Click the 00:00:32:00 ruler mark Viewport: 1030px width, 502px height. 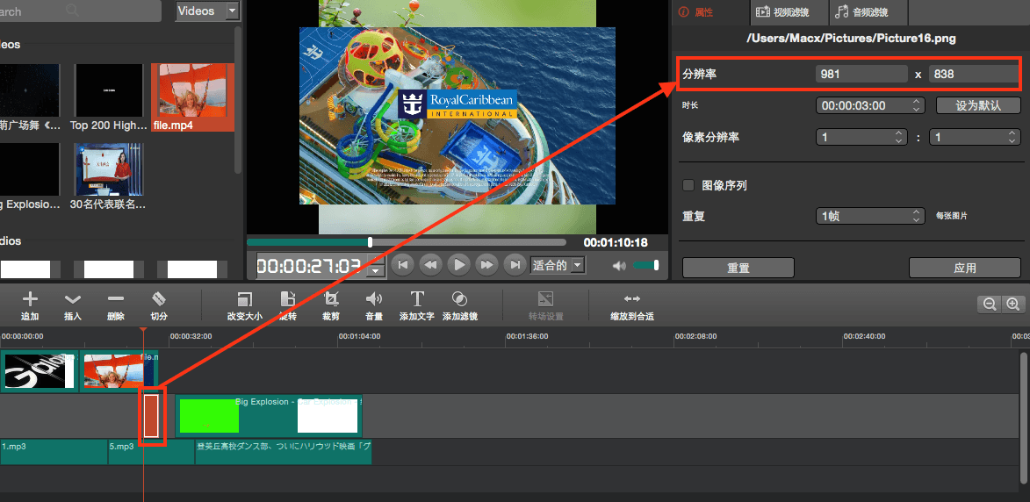pos(191,336)
